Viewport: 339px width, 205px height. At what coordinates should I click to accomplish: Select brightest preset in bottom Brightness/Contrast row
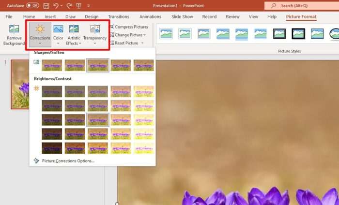click(x=143, y=148)
